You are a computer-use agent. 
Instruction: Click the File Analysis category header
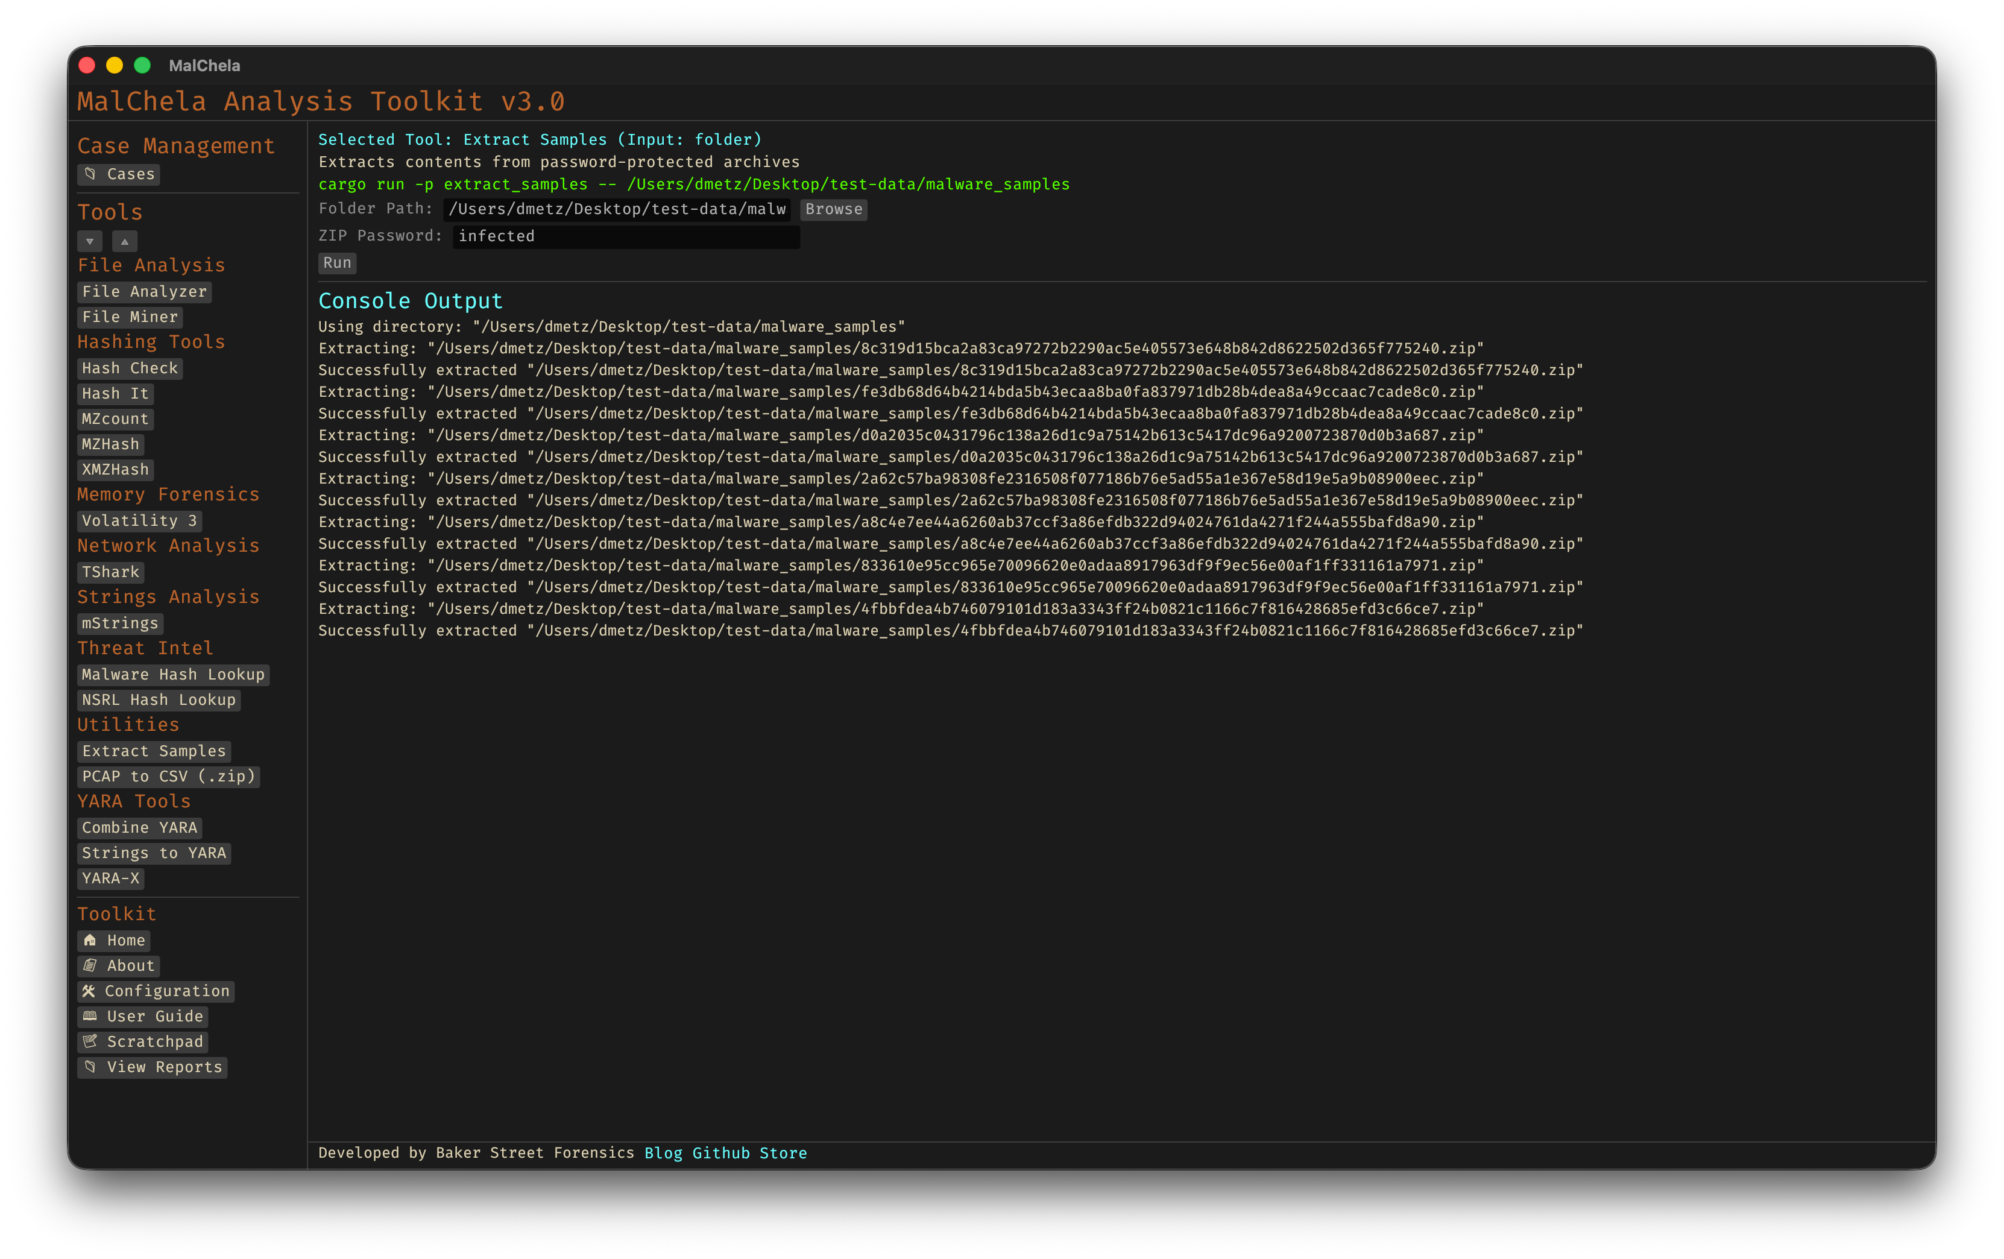point(151,265)
